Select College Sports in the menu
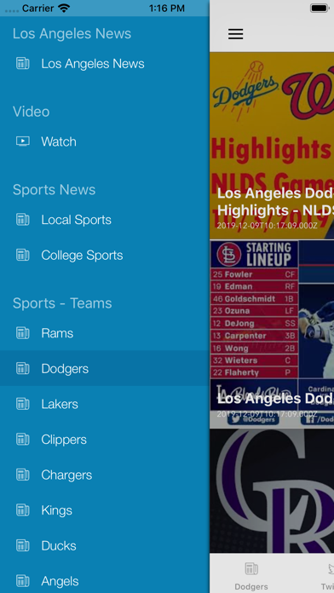334x593 pixels. (105, 256)
